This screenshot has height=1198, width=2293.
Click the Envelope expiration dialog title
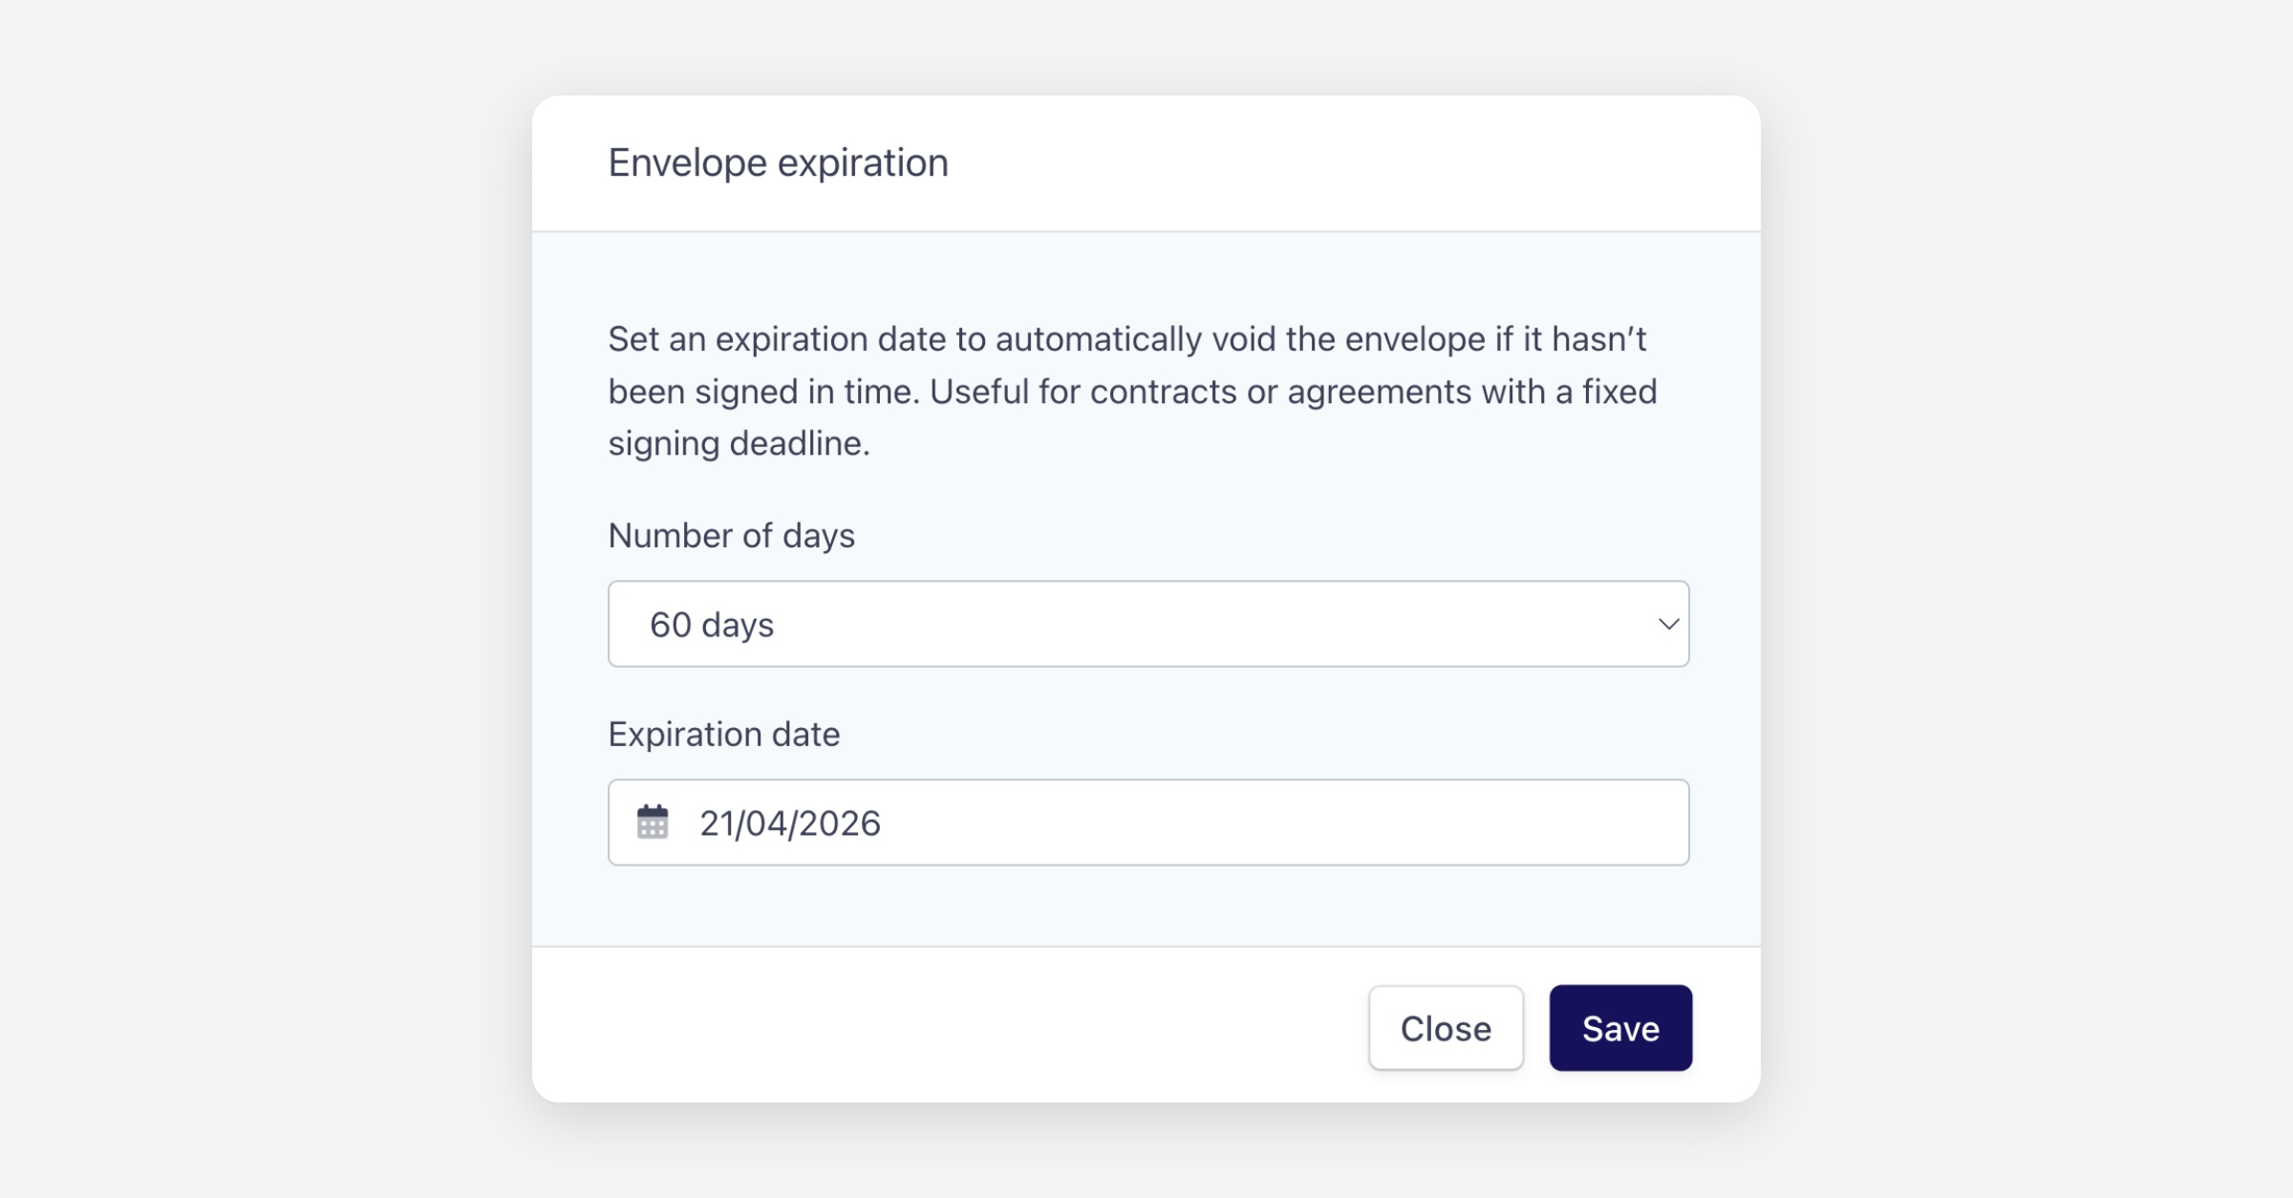click(778, 162)
